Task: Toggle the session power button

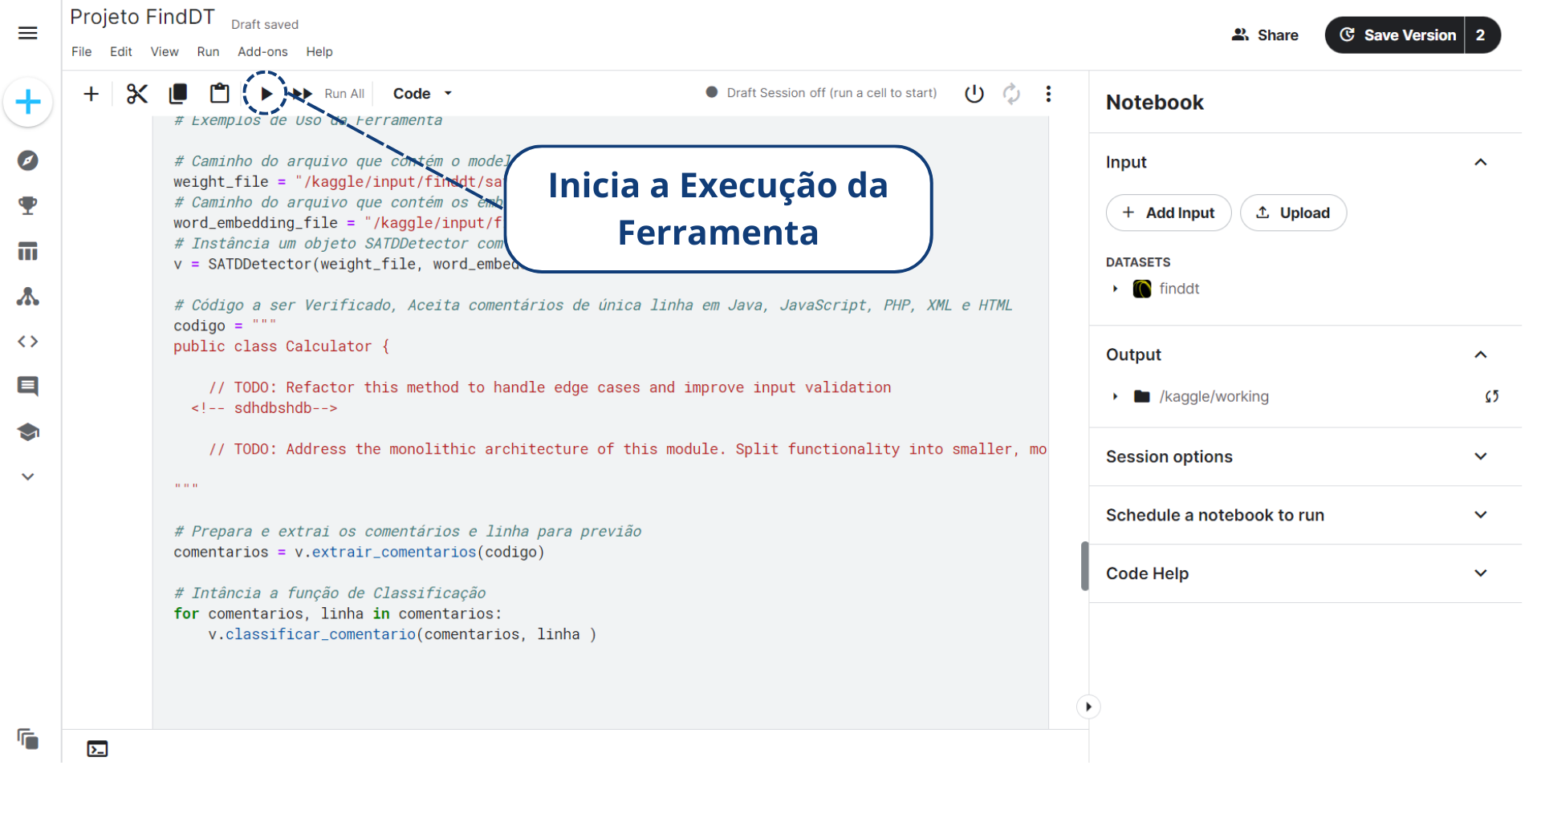Action: tap(974, 94)
